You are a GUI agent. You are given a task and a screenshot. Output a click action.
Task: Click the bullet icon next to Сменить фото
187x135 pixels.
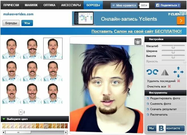pyautogui.click(x=148, y=103)
